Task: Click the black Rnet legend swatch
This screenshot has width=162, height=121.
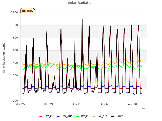Action: coord(113,116)
